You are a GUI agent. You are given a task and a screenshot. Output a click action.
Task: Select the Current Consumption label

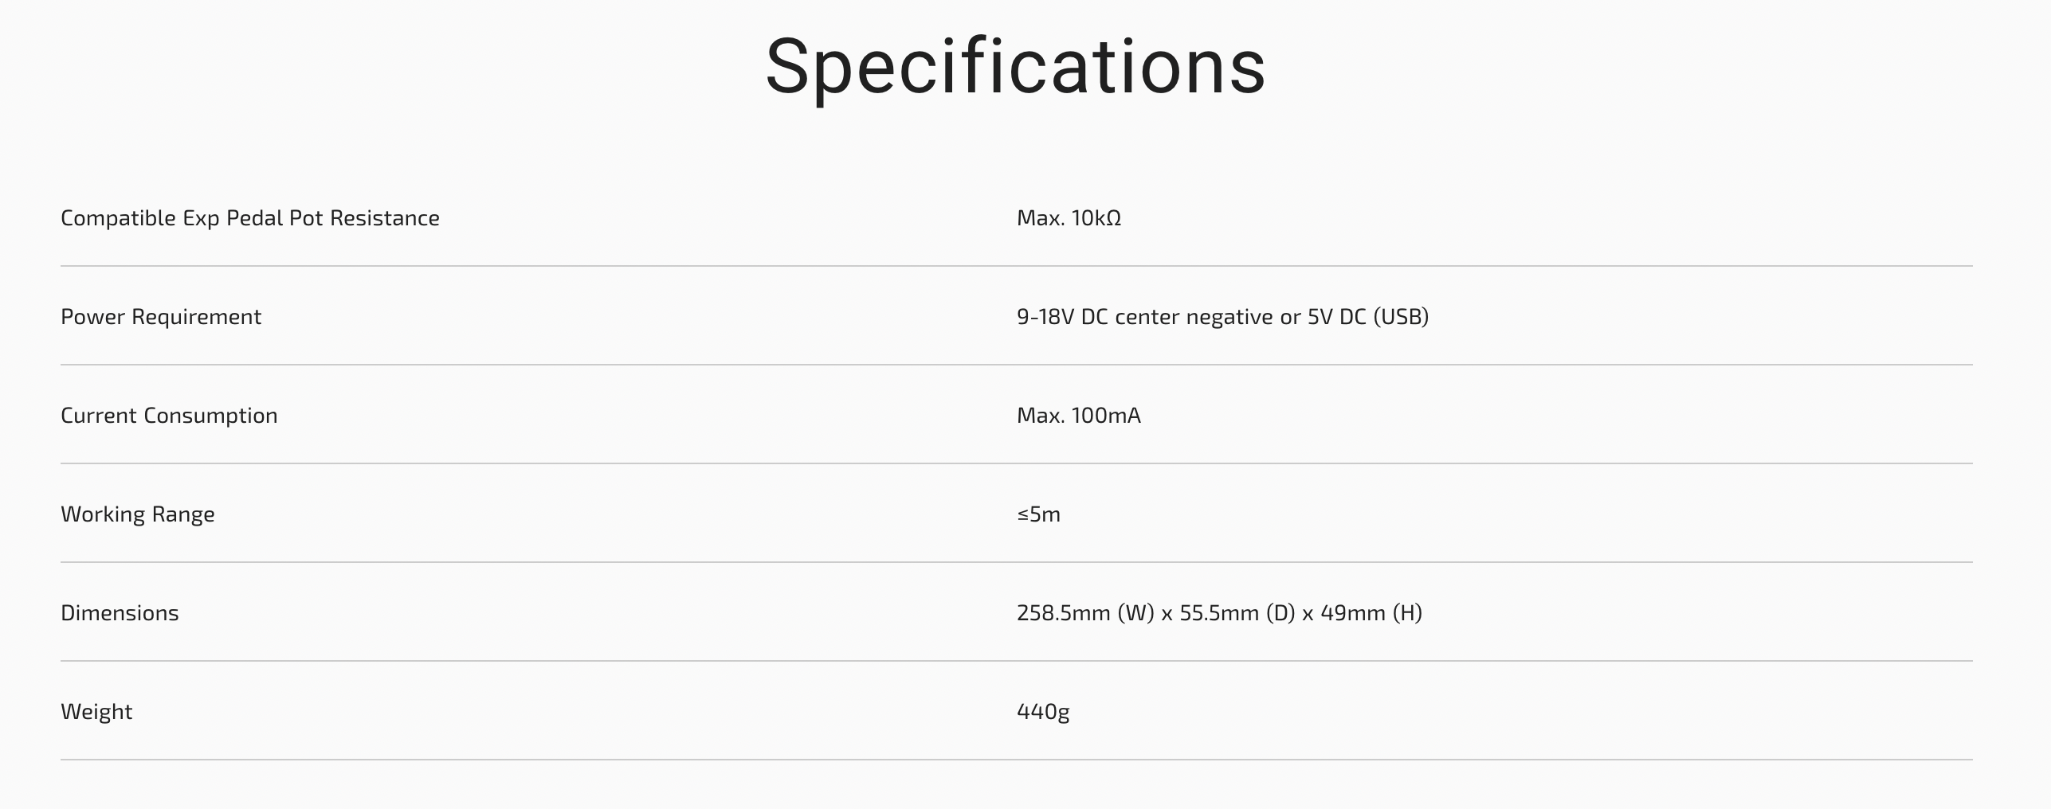pyautogui.click(x=169, y=416)
